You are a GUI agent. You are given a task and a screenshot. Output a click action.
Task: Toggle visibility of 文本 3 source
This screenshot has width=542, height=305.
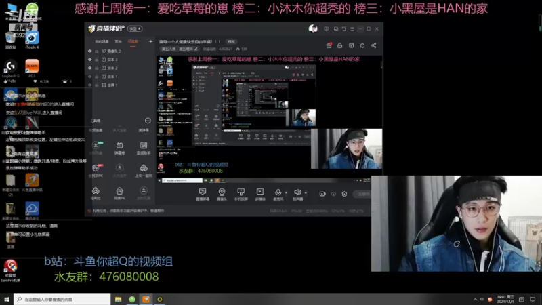90,60
